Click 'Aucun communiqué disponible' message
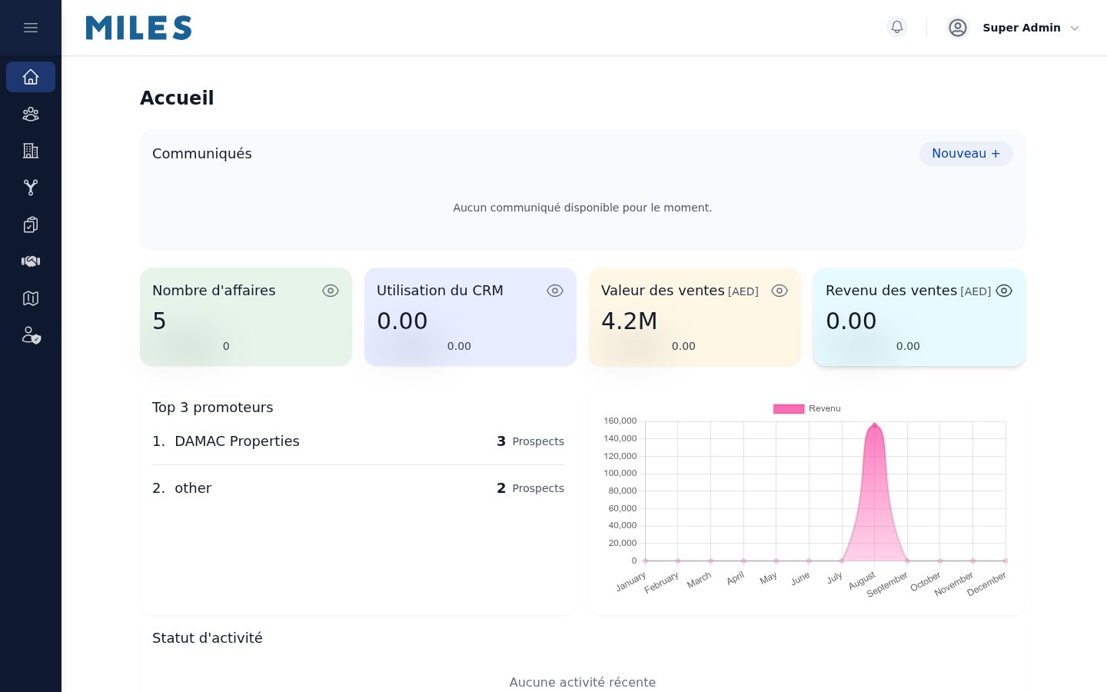Viewport: 1107px width, 692px height. tap(583, 208)
